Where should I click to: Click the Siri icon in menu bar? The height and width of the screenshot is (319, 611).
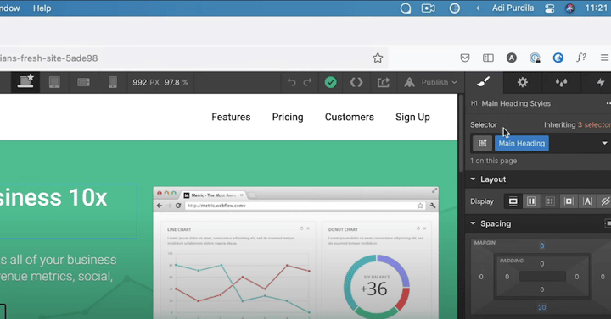[x=570, y=8]
